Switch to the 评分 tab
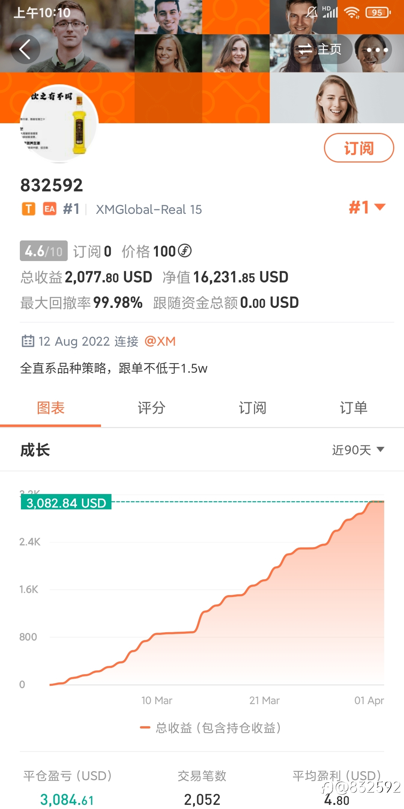 click(151, 408)
